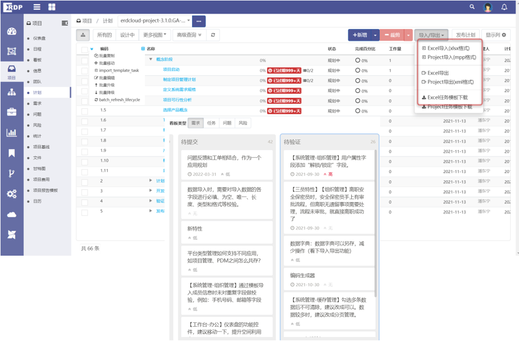Check the checkbox for row 1.6
Image resolution: width=519 pixels, height=342 pixels.
[x=84, y=120]
